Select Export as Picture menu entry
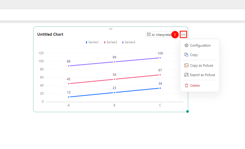 [200, 75]
